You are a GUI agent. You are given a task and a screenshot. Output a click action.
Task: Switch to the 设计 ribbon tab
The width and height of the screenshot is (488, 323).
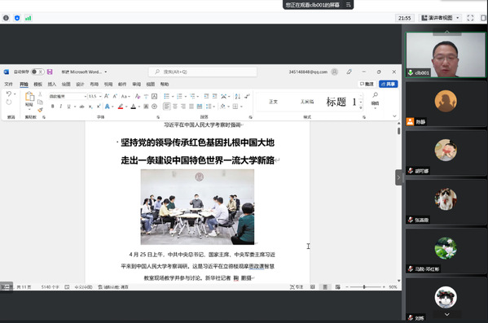click(x=80, y=85)
